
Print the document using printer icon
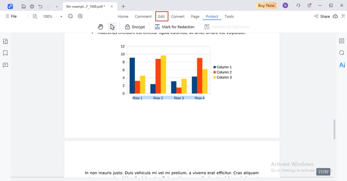(32, 6)
